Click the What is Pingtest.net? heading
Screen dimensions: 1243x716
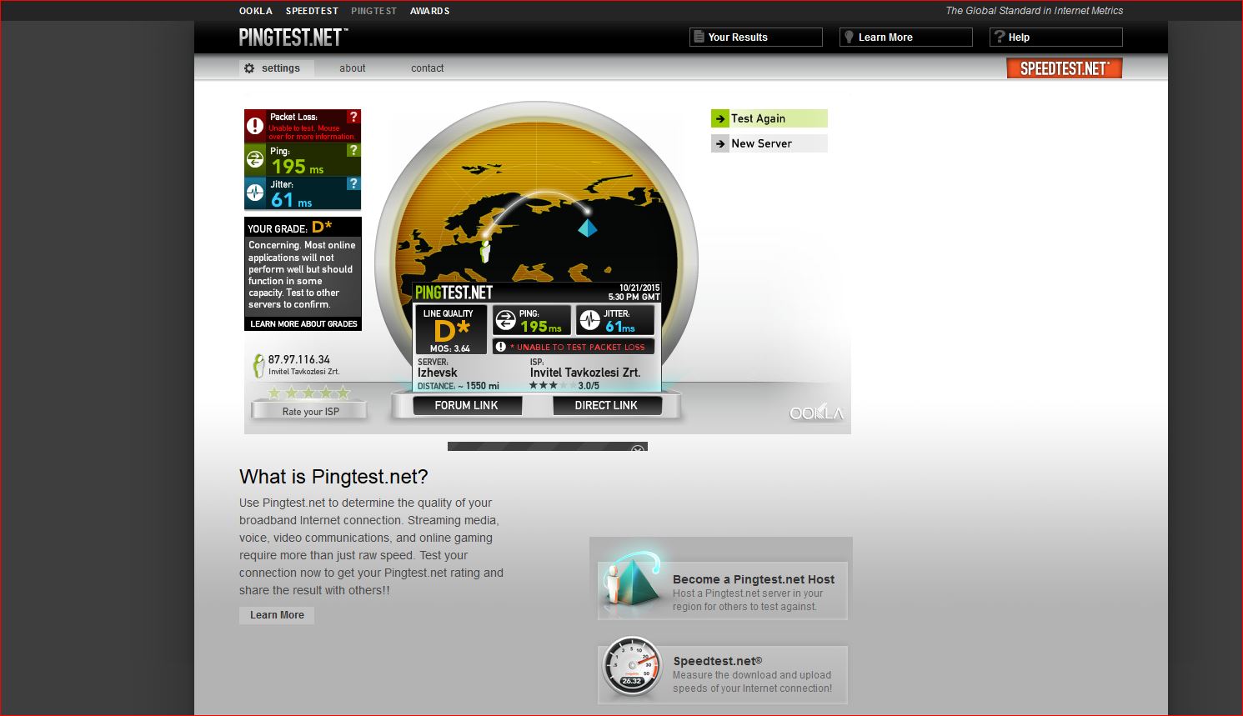tap(333, 477)
